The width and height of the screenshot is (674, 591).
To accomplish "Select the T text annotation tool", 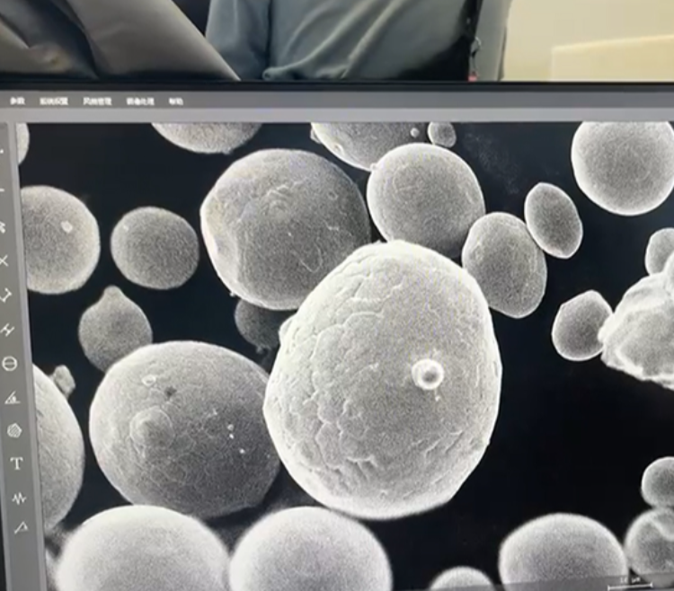I will pos(16,463).
